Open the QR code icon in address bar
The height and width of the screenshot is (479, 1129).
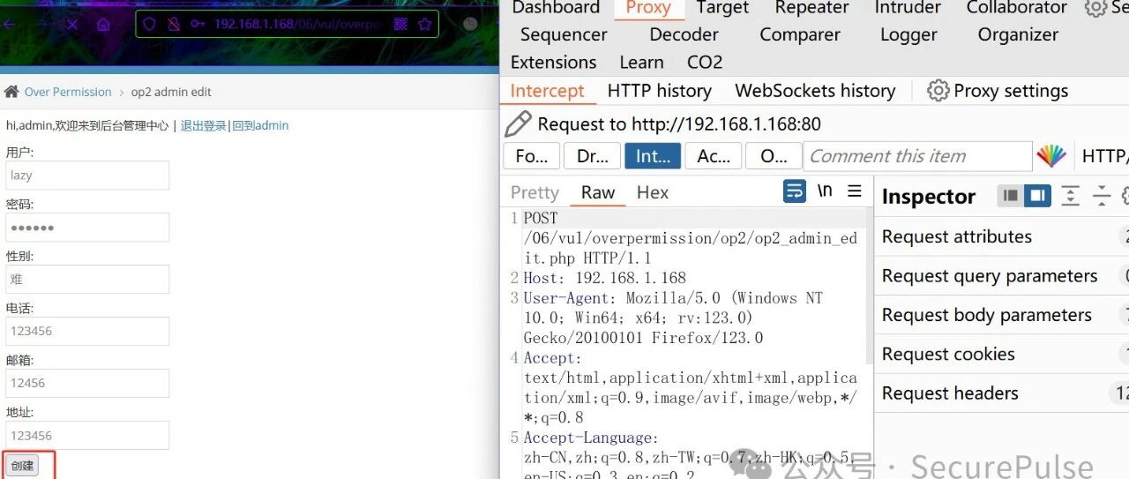click(400, 24)
